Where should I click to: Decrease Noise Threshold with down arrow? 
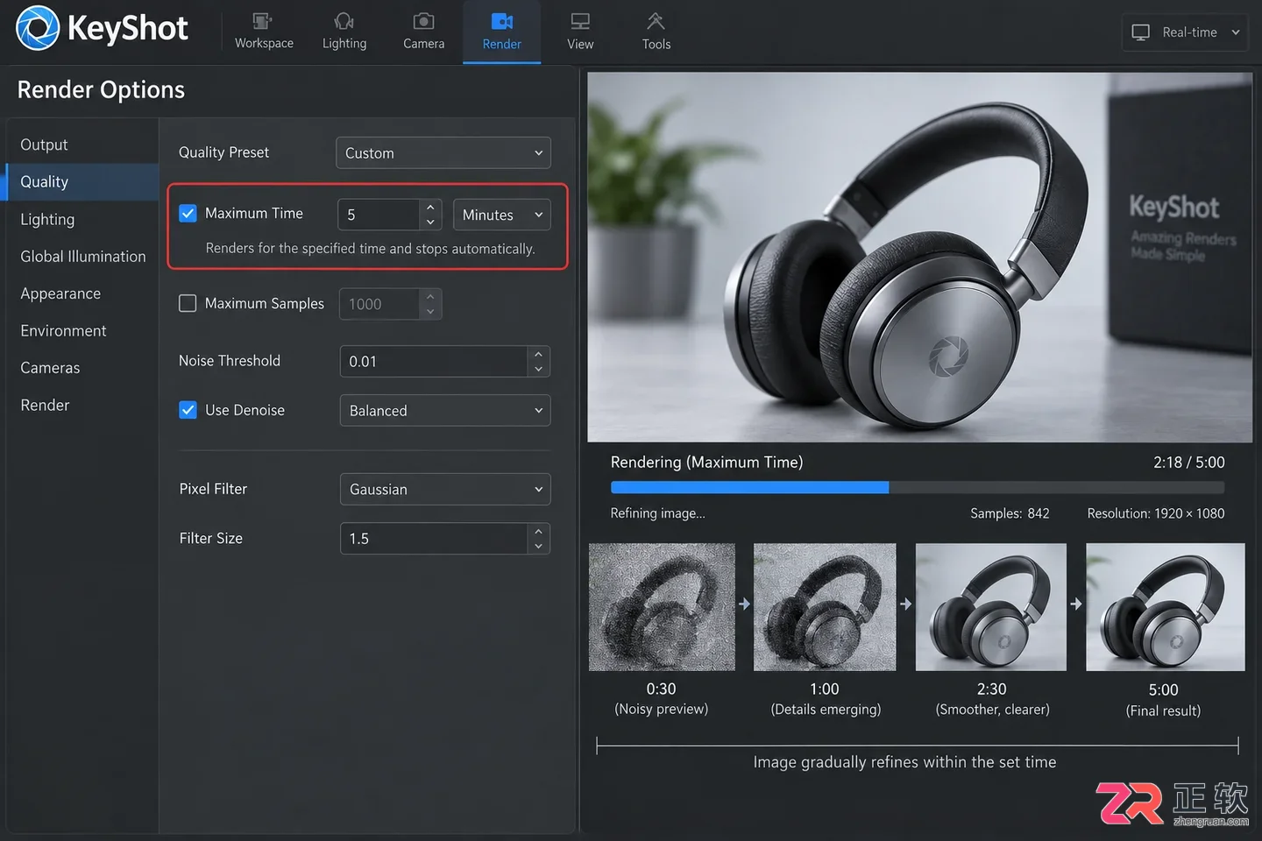[x=539, y=369]
